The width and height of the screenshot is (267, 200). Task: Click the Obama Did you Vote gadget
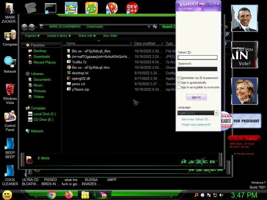pos(244,18)
